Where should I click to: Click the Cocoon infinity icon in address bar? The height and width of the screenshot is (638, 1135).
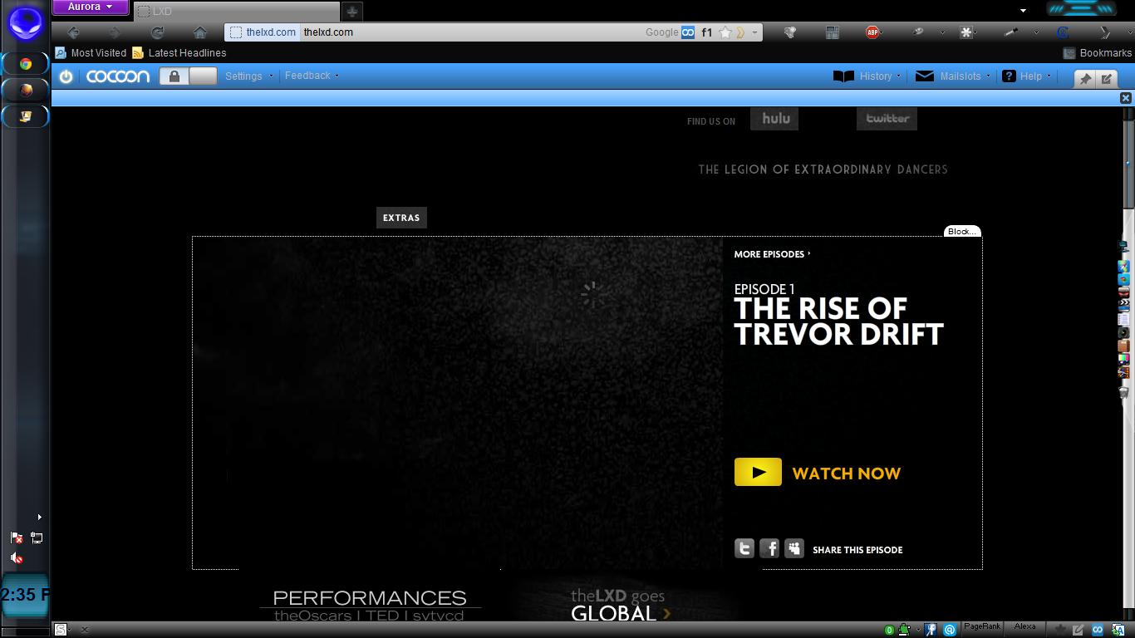point(688,32)
